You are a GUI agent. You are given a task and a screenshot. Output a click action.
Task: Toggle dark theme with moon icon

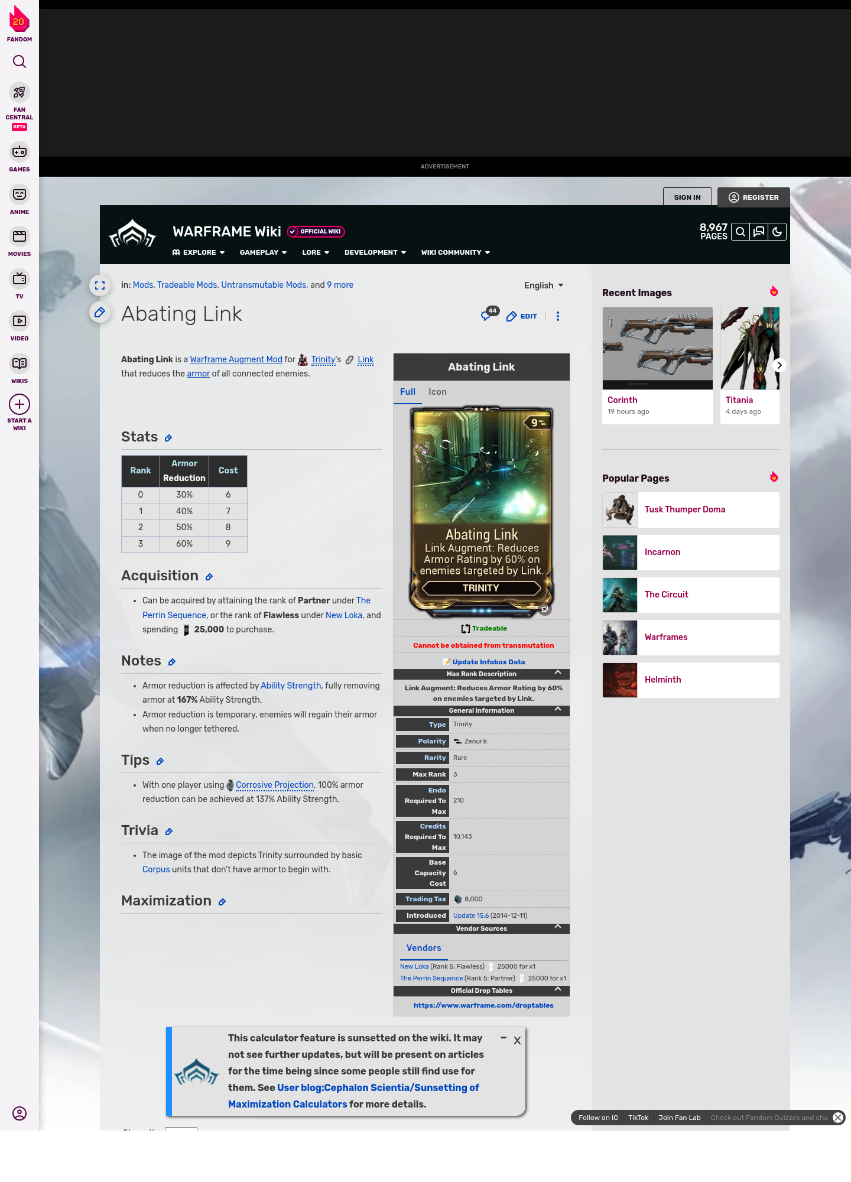click(x=777, y=232)
